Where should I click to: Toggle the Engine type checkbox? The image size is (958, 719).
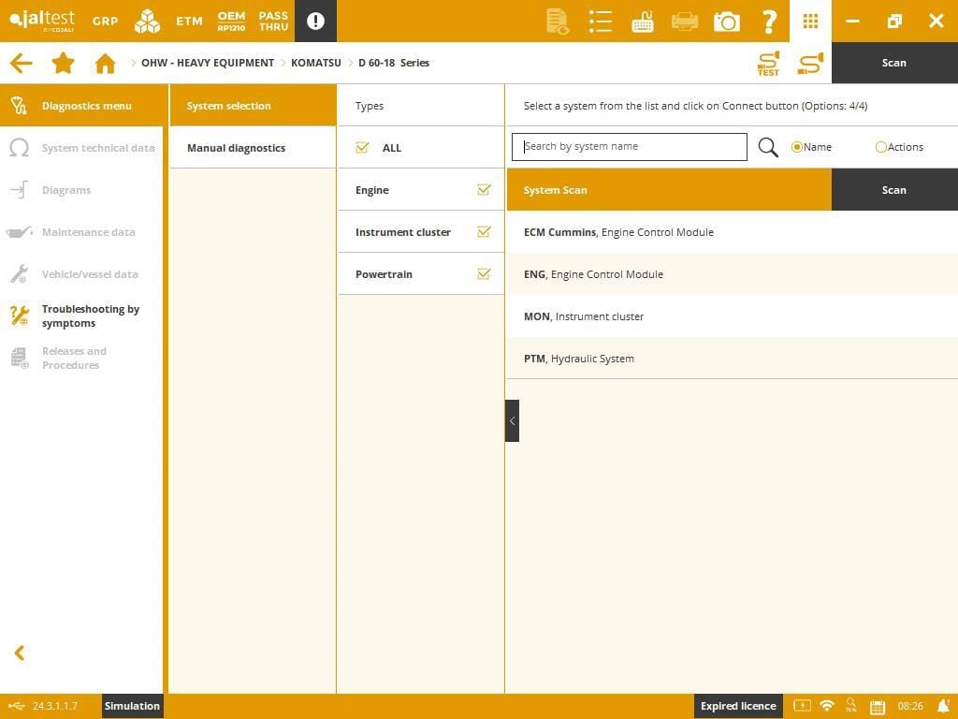(x=484, y=190)
